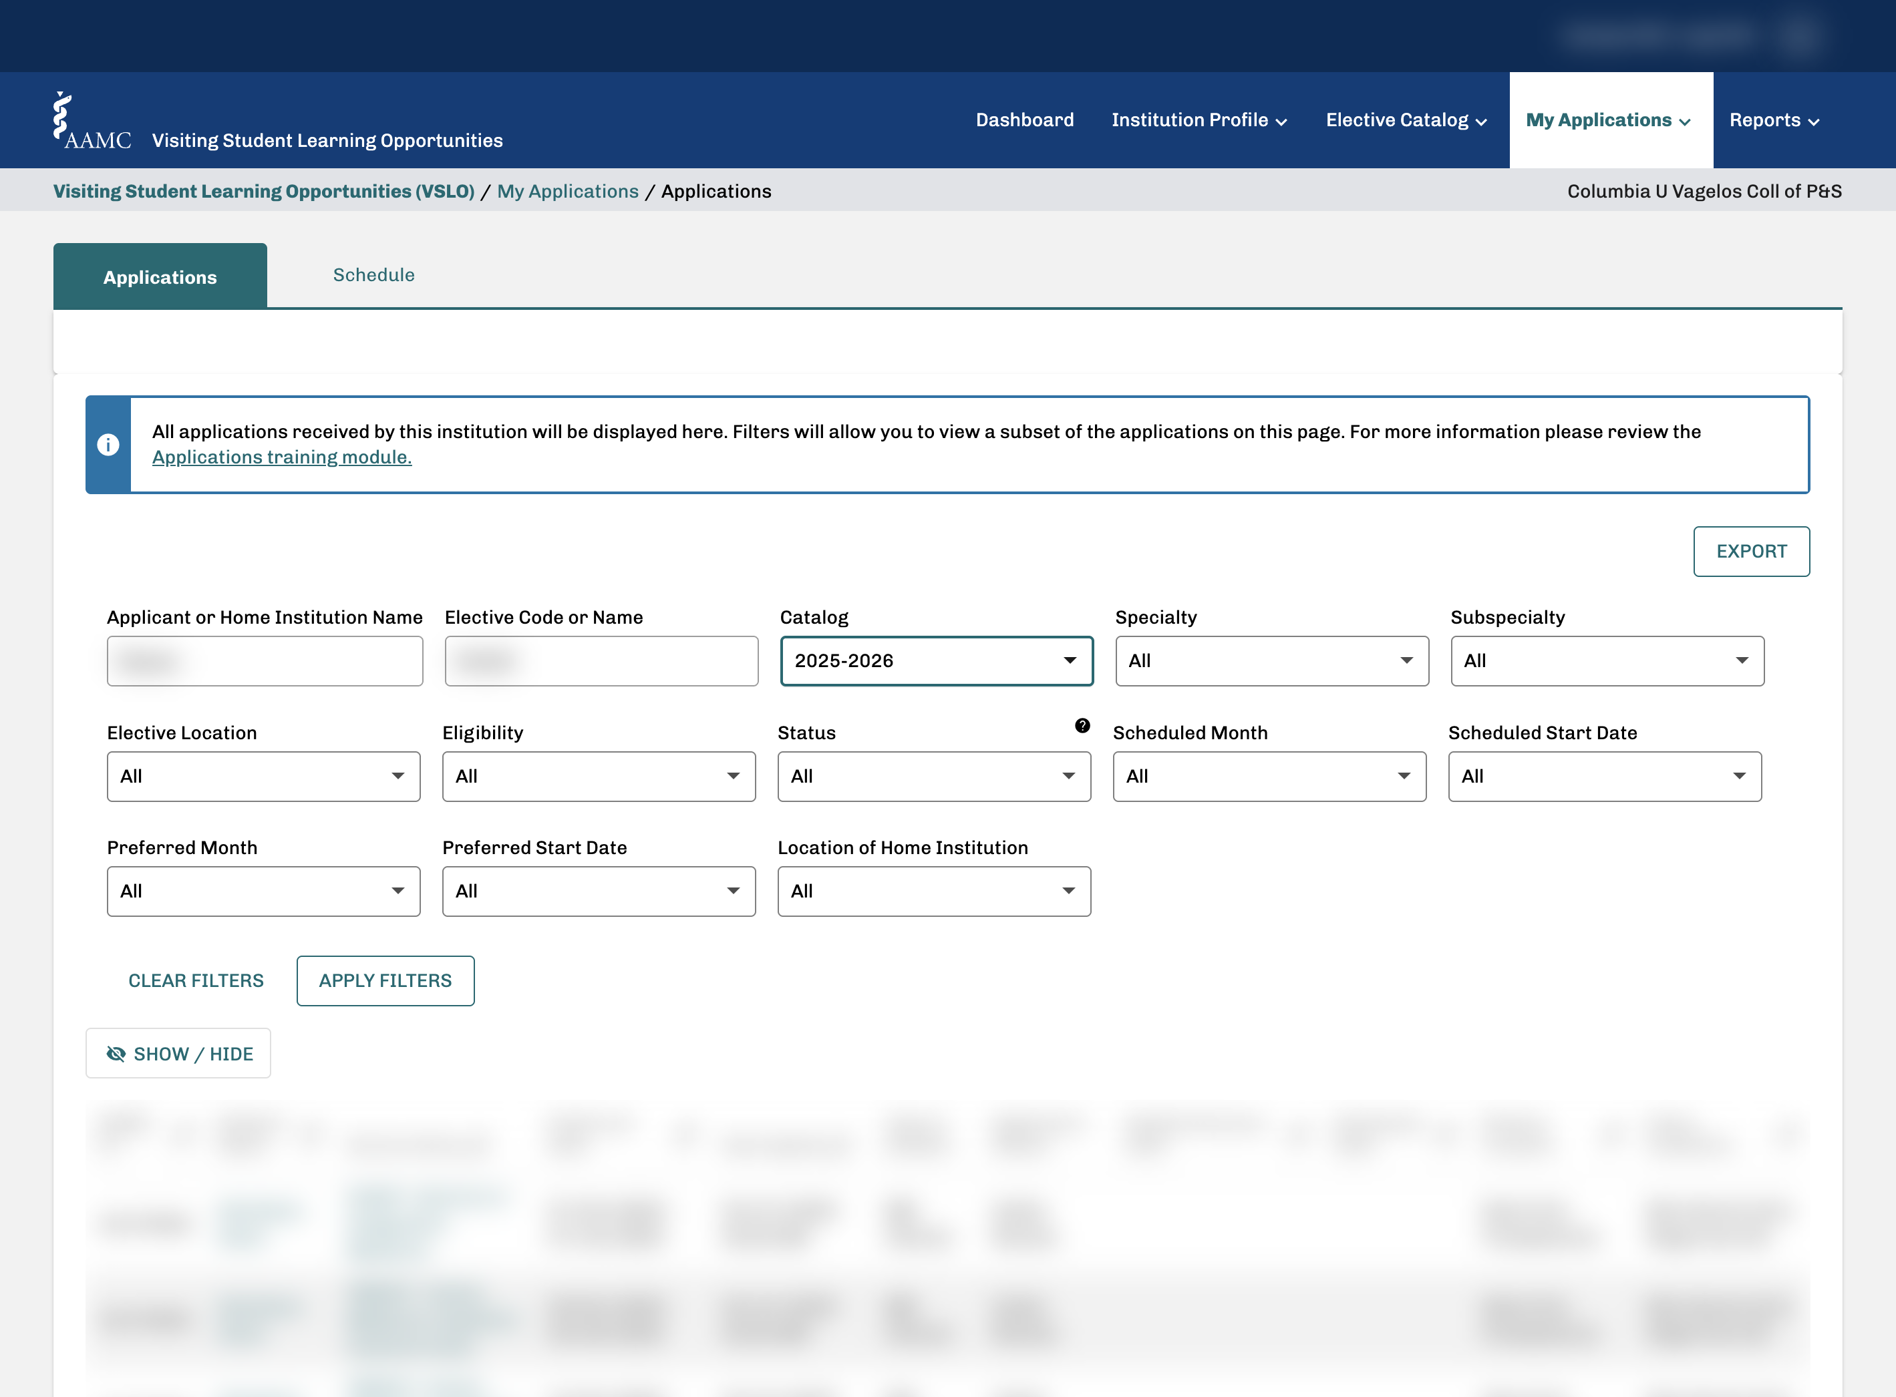Open the Preferred Start Date dropdown
Viewport: 1896px width, 1397px height.
click(599, 891)
